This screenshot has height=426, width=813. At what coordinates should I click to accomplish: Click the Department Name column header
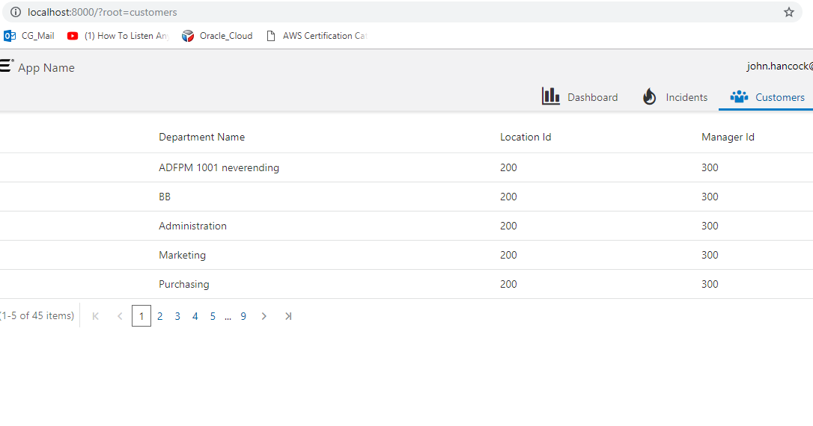pyautogui.click(x=201, y=138)
